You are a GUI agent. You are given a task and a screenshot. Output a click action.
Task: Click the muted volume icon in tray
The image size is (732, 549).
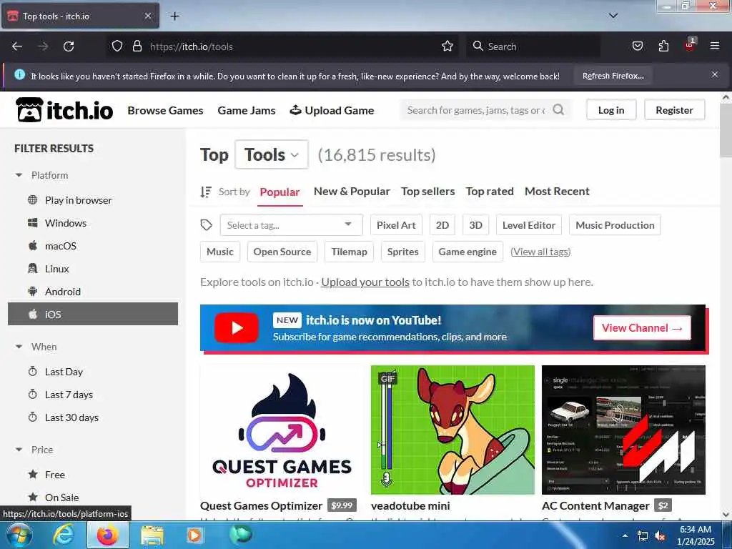pos(660,536)
